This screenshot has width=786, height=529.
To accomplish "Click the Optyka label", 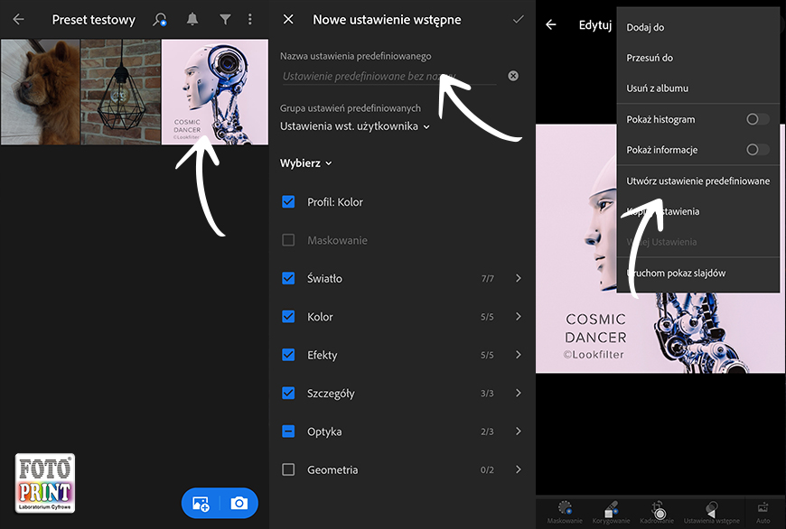I will (324, 432).
